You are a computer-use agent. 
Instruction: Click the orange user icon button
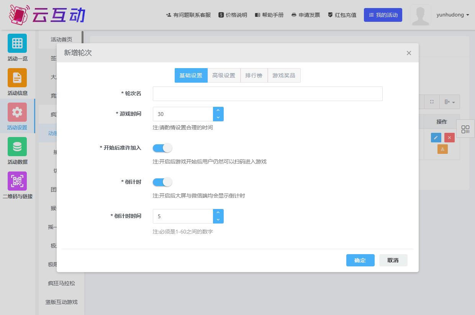point(442,149)
